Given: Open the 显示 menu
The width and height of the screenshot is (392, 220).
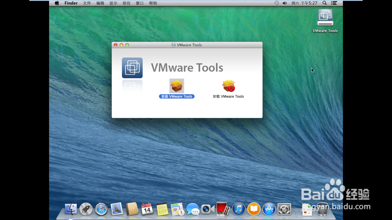Looking at the screenshot, I should [113, 3].
